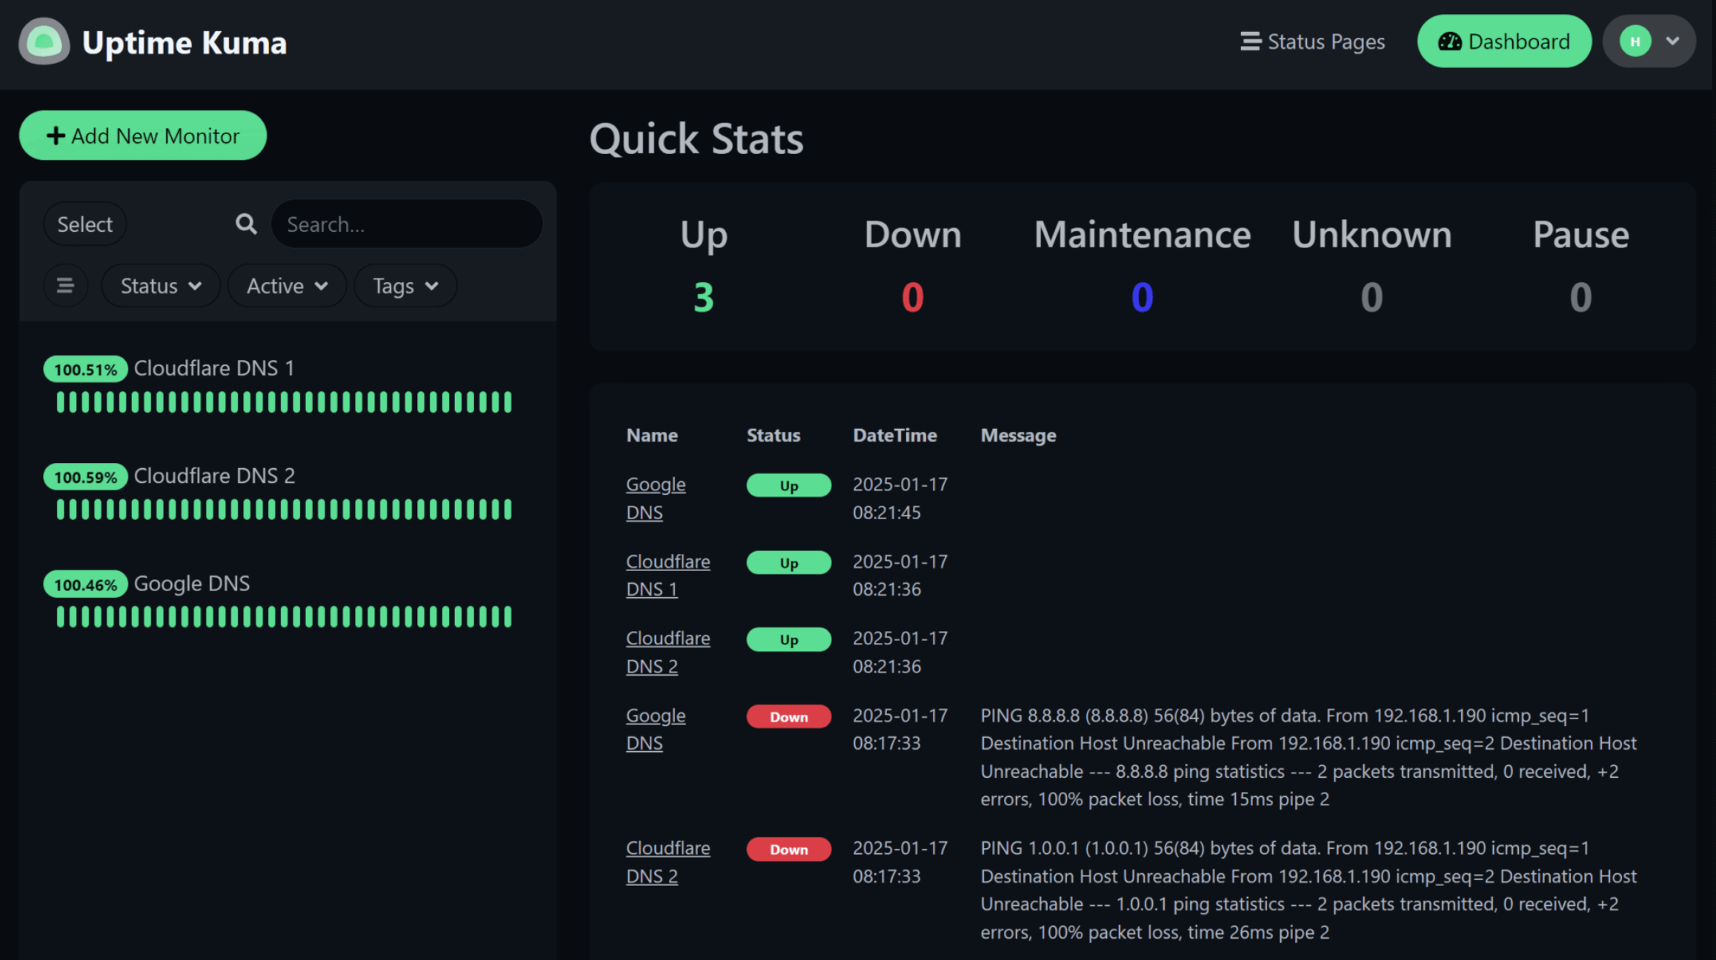1716x960 pixels.
Task: Expand the user profile dropdown chevron
Action: click(x=1672, y=41)
